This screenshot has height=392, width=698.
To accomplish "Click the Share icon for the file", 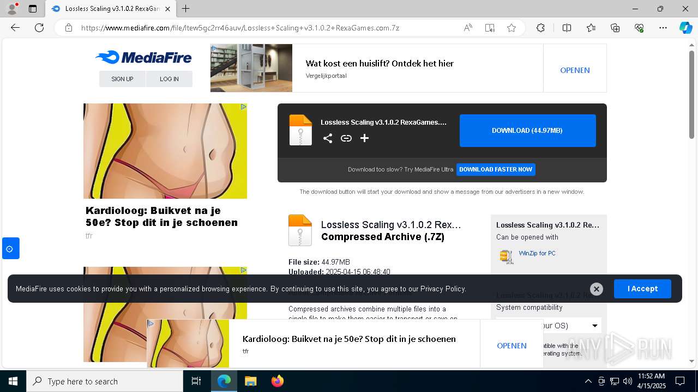I will click(328, 138).
